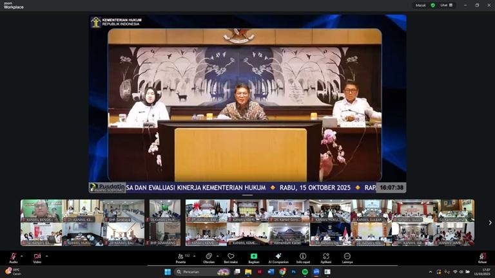Expand the arrow next to Peserta
The height and width of the screenshot is (278, 495).
click(x=194, y=256)
